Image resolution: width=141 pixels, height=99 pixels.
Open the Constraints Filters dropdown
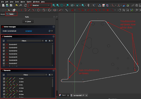(25, 41)
